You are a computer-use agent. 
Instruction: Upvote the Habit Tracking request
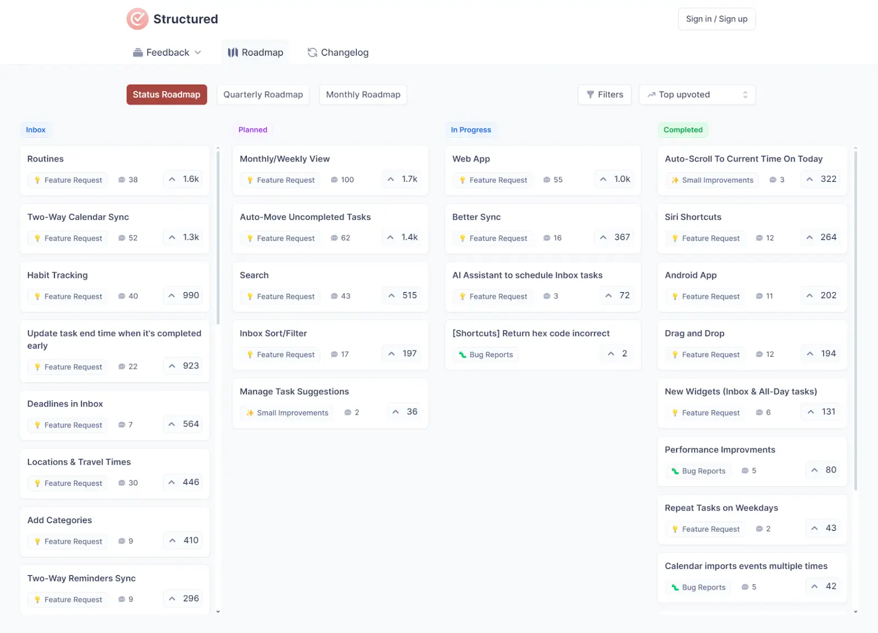183,295
